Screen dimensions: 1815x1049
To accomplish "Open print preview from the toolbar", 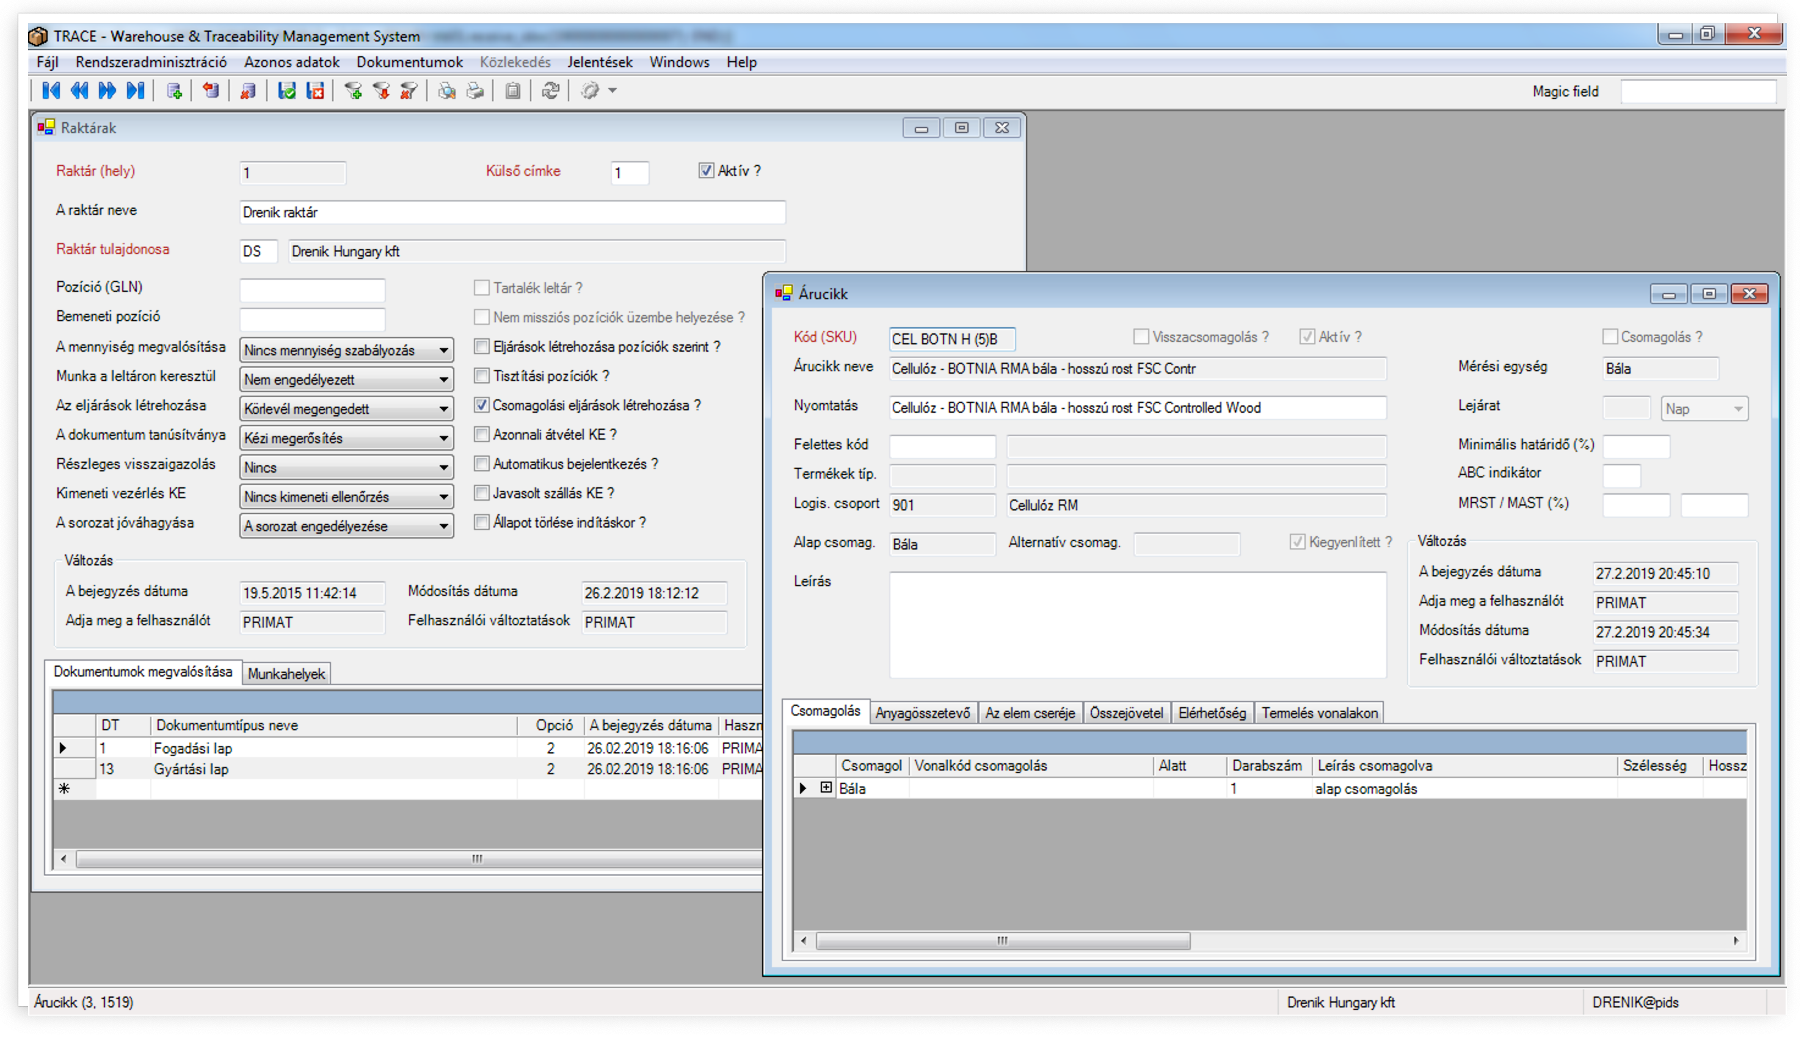I will coord(447,91).
